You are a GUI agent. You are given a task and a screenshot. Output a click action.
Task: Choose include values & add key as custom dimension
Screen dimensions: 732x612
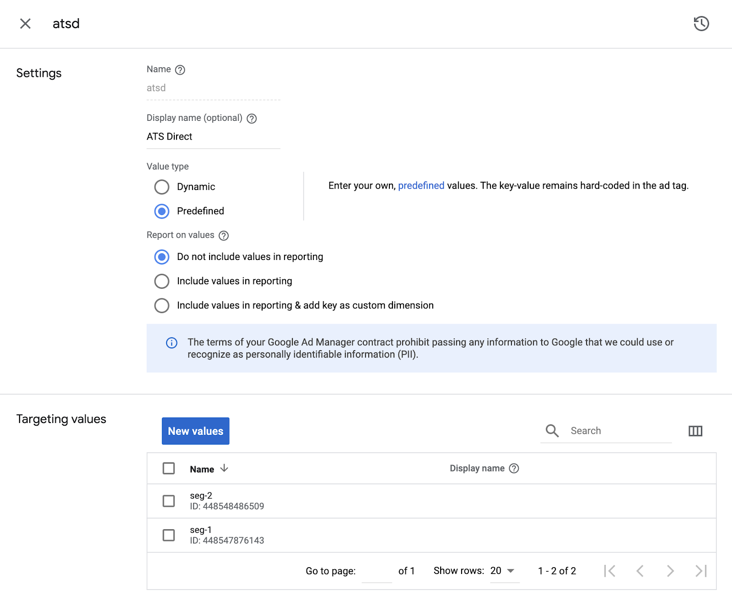tap(161, 305)
